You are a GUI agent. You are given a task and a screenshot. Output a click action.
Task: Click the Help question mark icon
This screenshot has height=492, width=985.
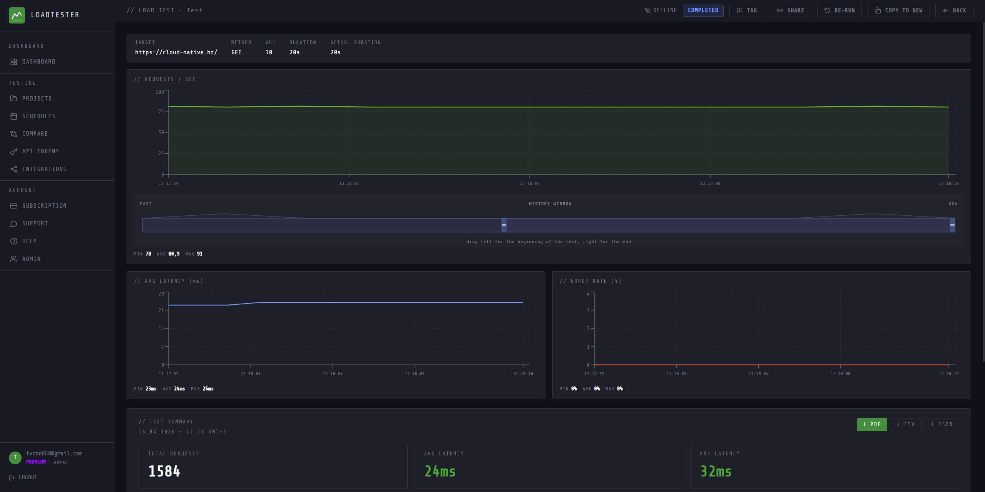[x=14, y=241]
